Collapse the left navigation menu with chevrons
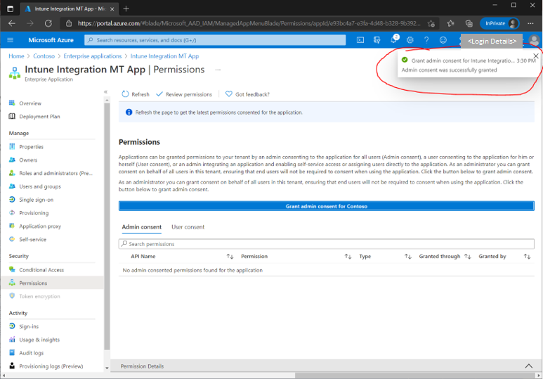 tap(105, 92)
